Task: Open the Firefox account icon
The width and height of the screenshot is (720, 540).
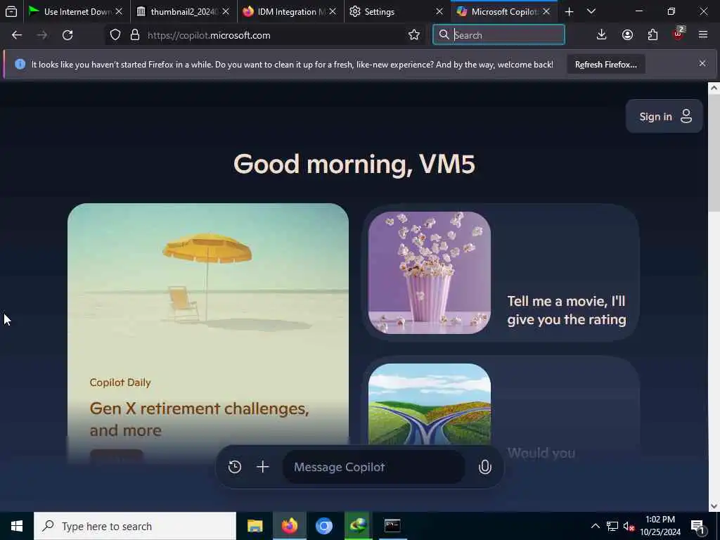Action: pyautogui.click(x=627, y=35)
